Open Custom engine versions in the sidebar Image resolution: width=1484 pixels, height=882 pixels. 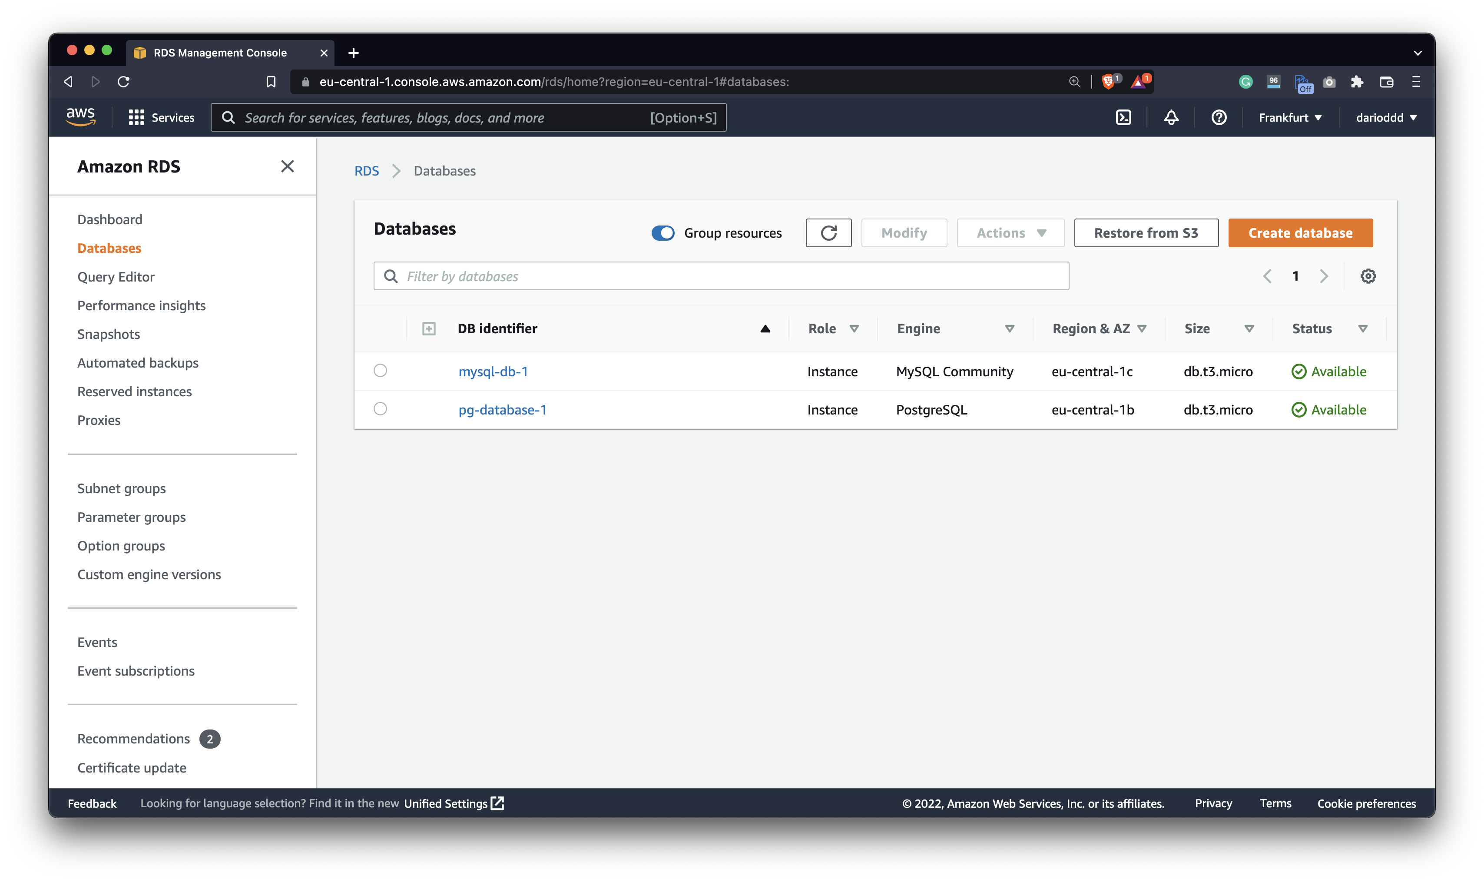tap(149, 574)
